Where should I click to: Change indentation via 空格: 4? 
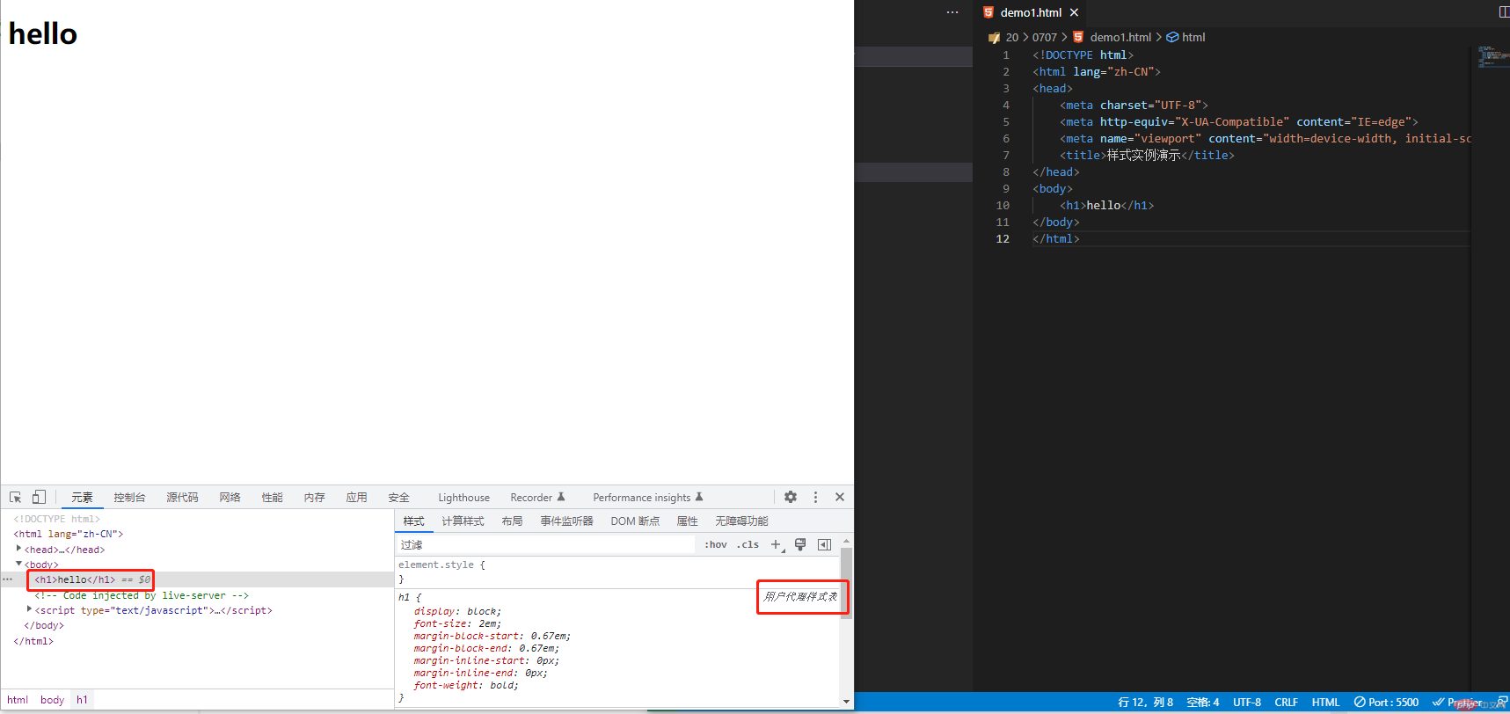[1202, 703]
